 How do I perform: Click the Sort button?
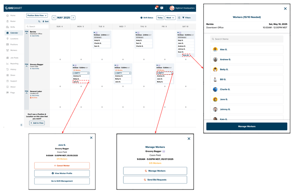click(x=46, y=21)
